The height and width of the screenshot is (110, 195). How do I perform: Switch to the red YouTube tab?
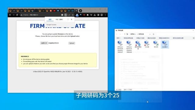54,11
